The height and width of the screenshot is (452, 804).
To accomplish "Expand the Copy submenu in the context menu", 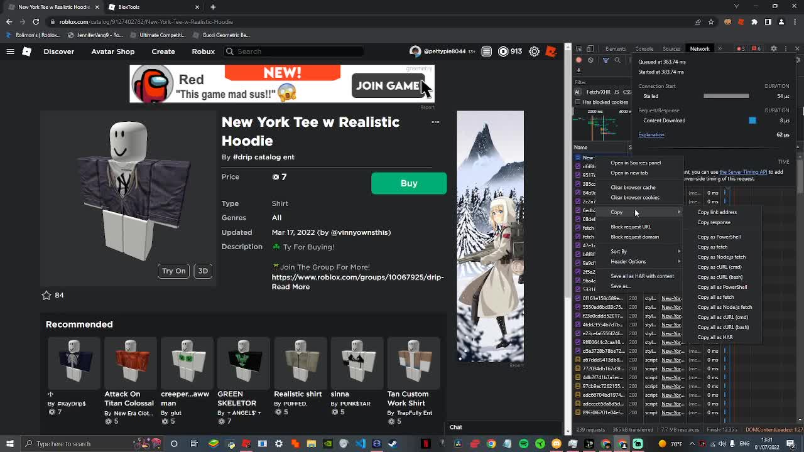I will click(616, 212).
